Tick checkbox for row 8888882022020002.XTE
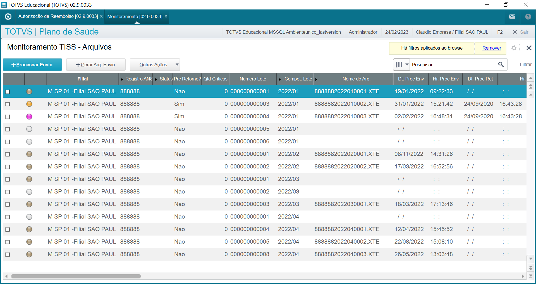The image size is (536, 284). [x=8, y=167]
